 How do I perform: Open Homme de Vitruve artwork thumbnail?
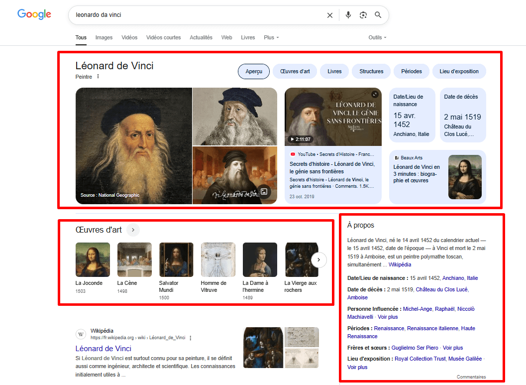click(x=218, y=260)
